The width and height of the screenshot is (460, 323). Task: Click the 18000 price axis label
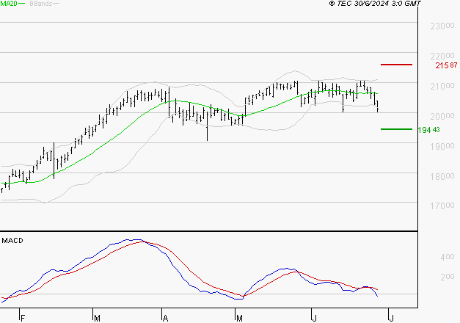pos(442,176)
